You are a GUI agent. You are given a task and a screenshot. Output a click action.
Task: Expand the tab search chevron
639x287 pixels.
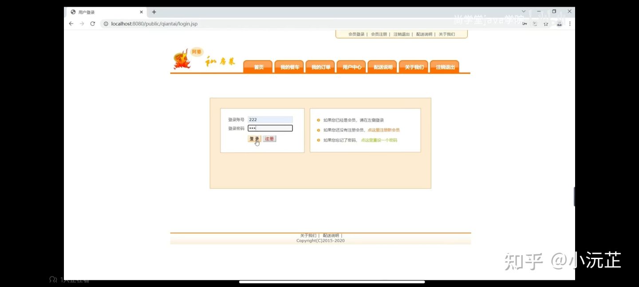[x=524, y=12]
